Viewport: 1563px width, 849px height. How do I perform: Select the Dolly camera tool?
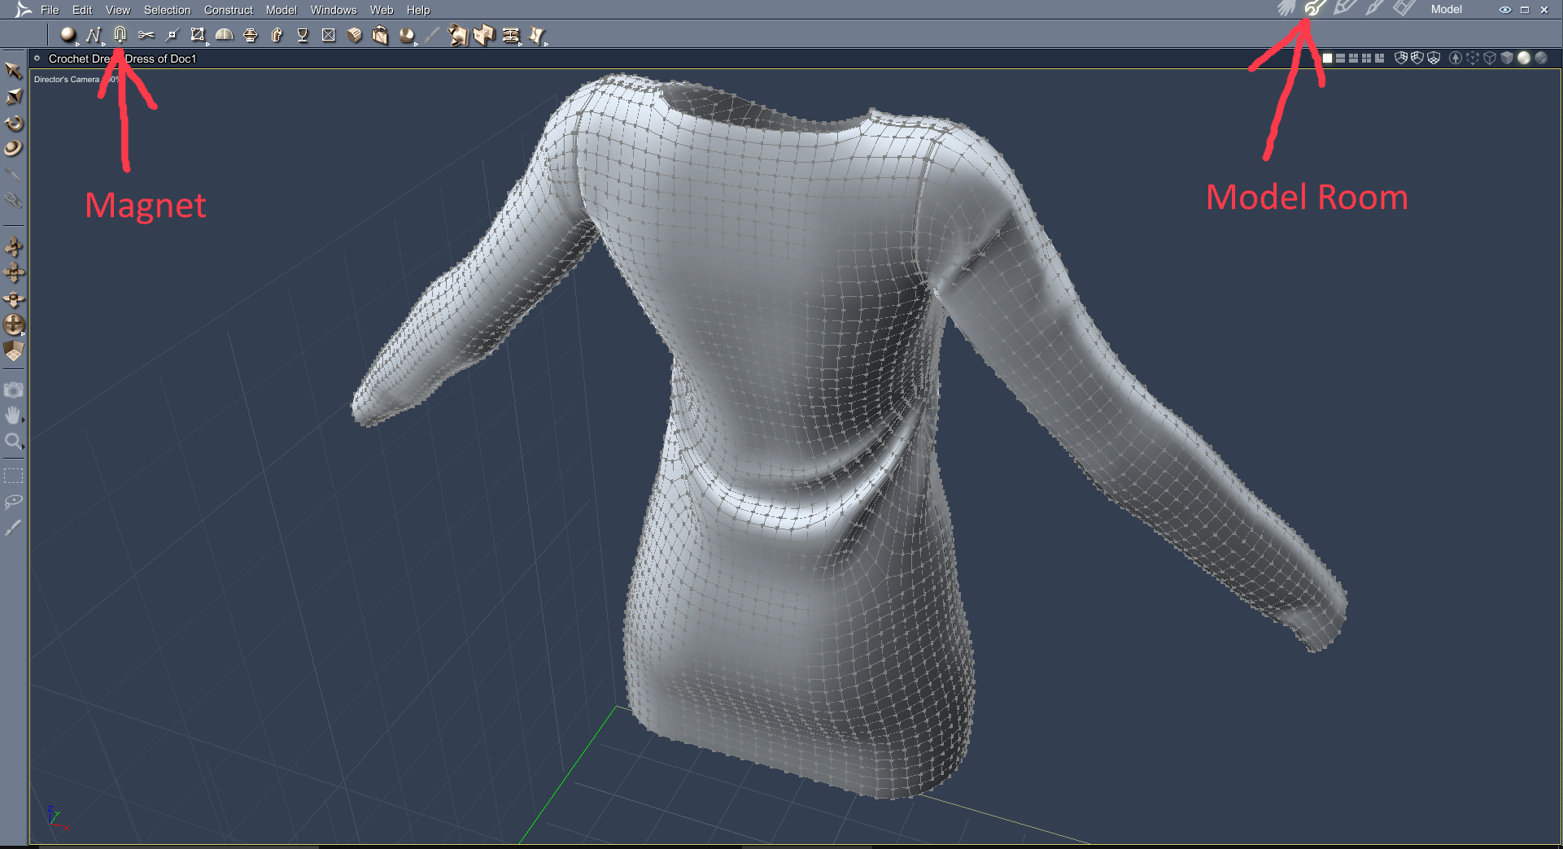(x=14, y=298)
